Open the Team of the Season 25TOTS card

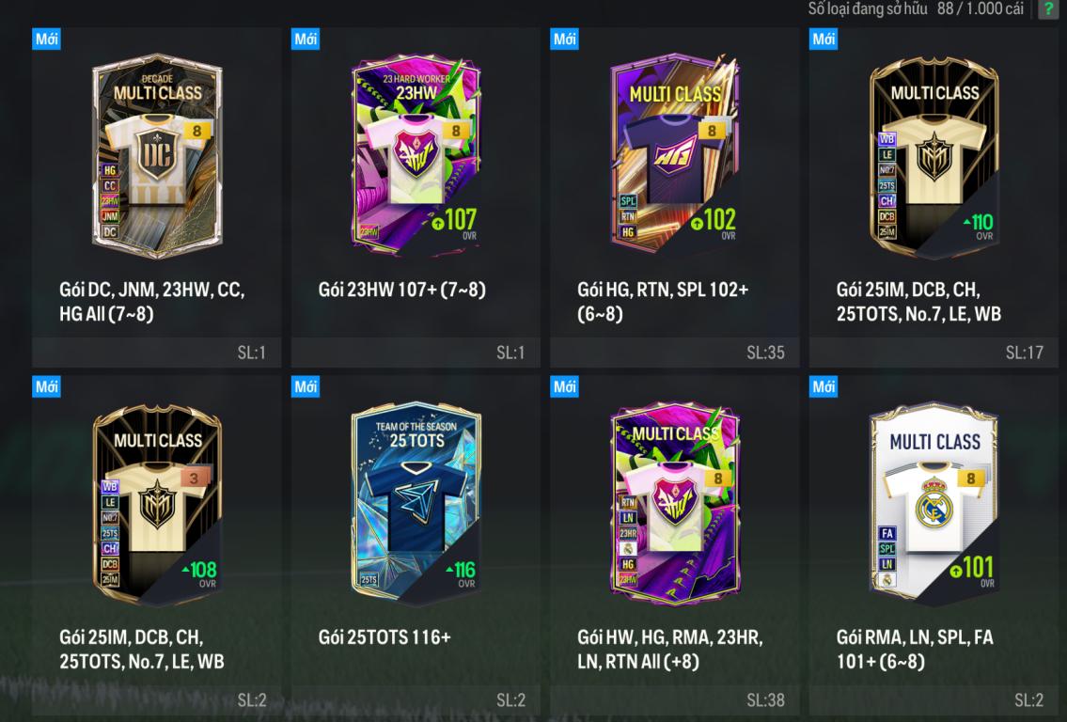pyautogui.click(x=416, y=502)
